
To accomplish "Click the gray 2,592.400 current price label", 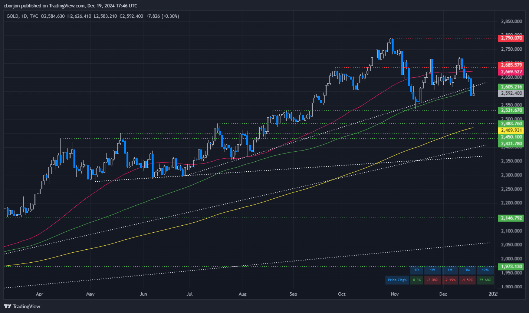I will (512, 94).
